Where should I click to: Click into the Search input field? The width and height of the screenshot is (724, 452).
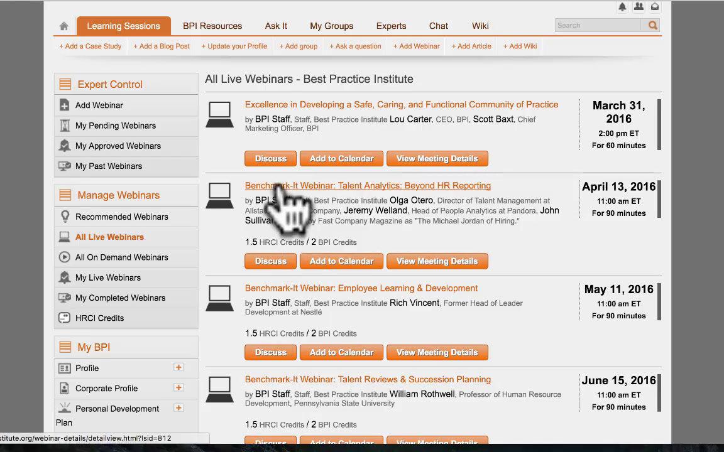[x=598, y=25]
